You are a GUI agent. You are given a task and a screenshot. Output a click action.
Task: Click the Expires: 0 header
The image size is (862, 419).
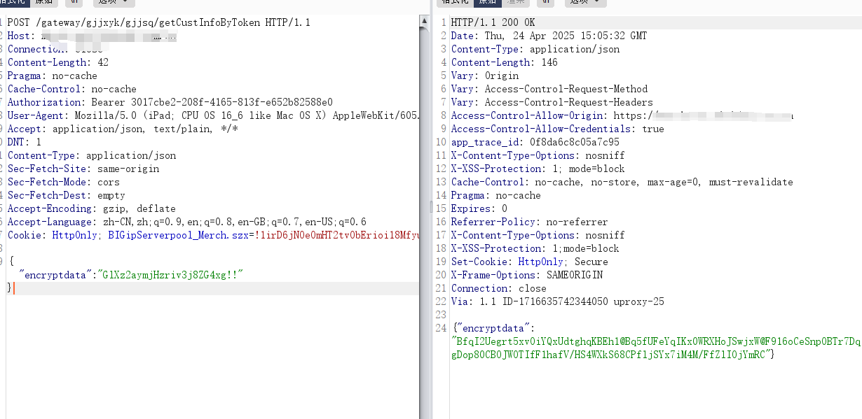pyautogui.click(x=479, y=208)
